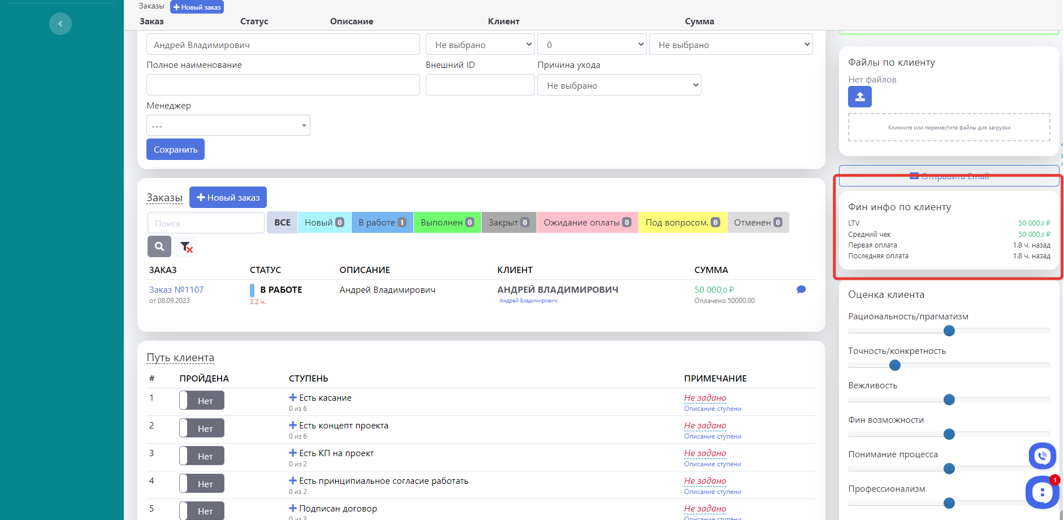The width and height of the screenshot is (1064, 520).
Task: Open the chat support widget
Action: click(1041, 492)
